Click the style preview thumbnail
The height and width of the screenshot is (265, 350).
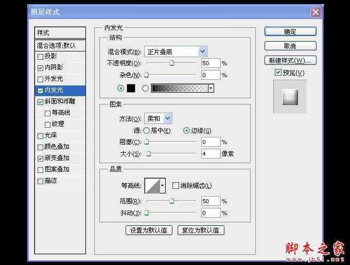(290, 97)
